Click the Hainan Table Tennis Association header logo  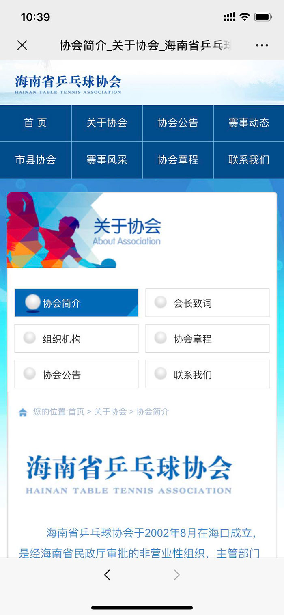pos(68,84)
